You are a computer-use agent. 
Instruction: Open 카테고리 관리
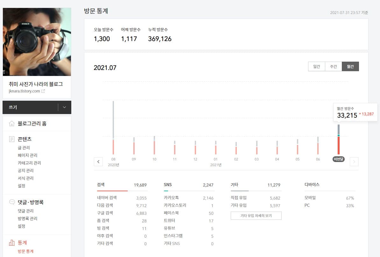point(29,163)
